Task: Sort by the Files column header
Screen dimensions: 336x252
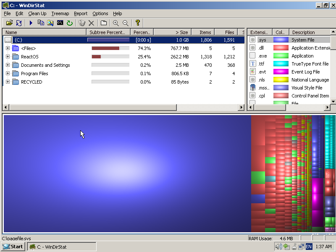Action: pos(226,32)
